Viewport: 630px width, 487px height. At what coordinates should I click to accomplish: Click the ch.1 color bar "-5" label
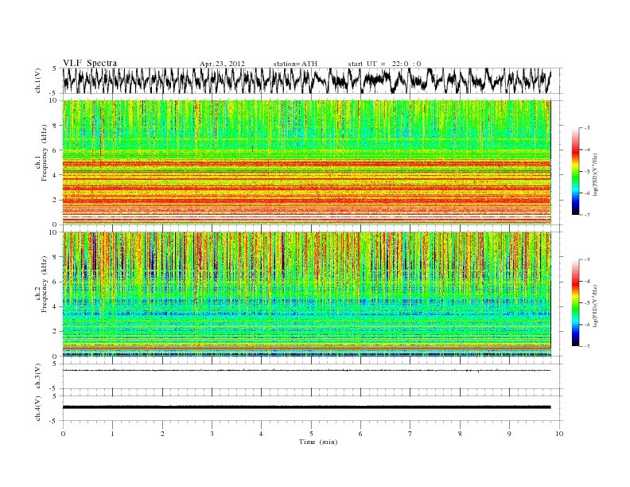(586, 172)
